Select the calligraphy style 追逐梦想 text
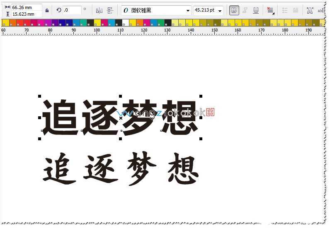The height and width of the screenshot is (228, 330). pyautogui.click(x=121, y=169)
